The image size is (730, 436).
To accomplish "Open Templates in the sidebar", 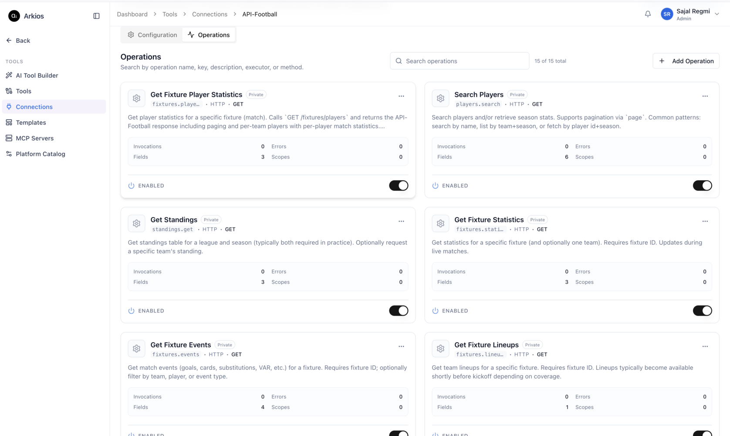I will point(54,123).
